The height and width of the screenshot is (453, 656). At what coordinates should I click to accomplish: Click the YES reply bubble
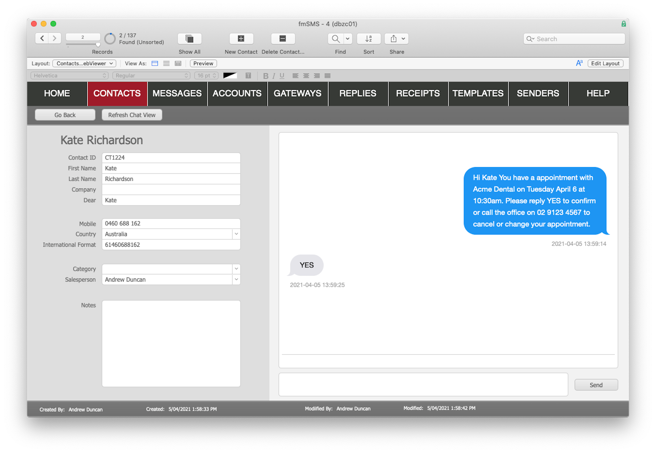[307, 265]
